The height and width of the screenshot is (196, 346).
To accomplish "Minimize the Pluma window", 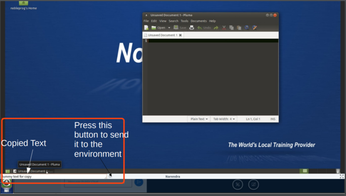I will pyautogui.click(x=267, y=15).
